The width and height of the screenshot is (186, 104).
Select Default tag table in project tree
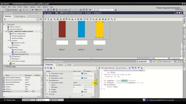click(x=21, y=54)
